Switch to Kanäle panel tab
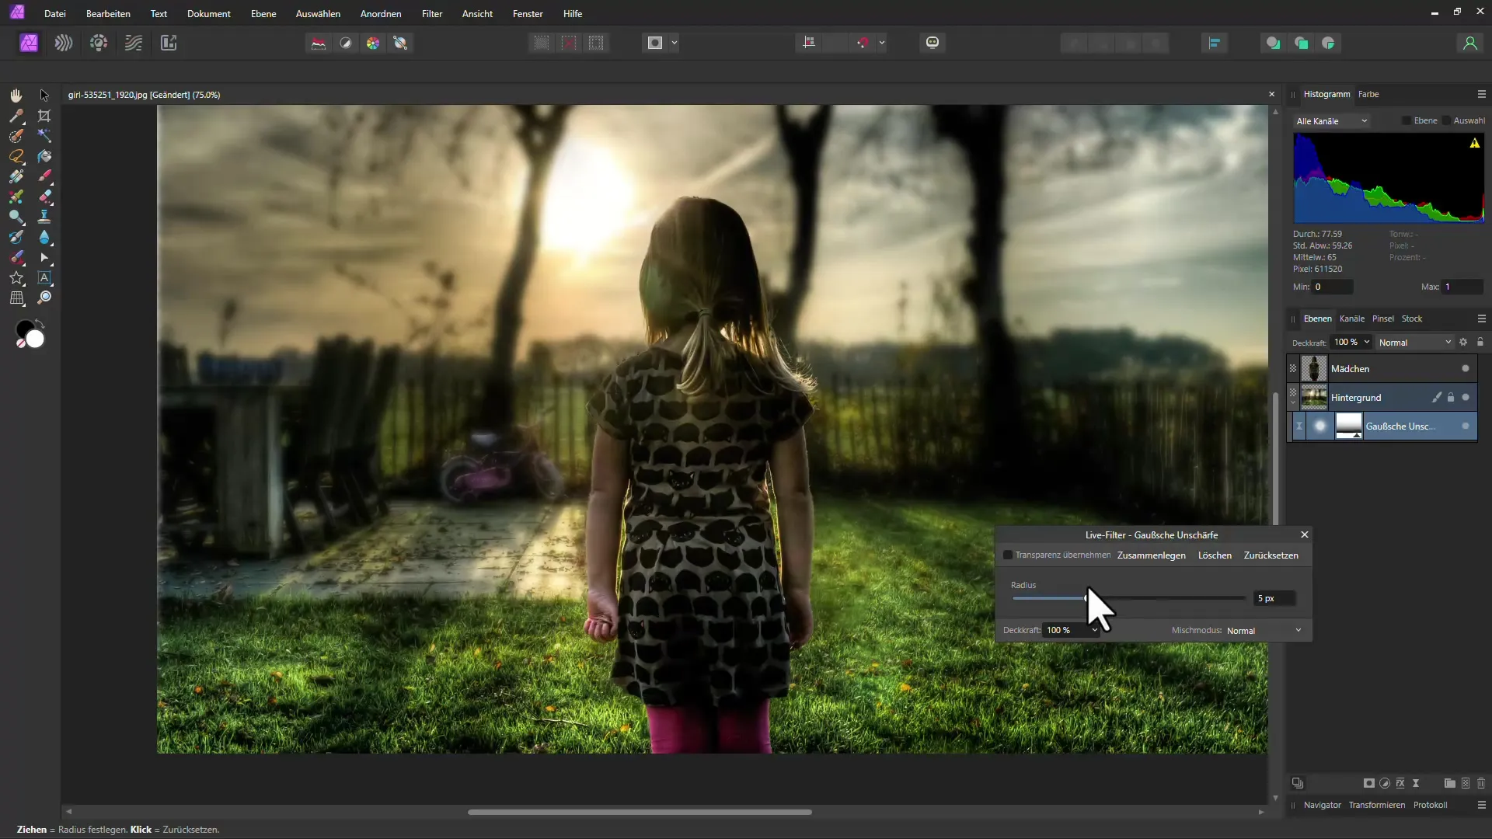1492x839 pixels. (x=1351, y=318)
